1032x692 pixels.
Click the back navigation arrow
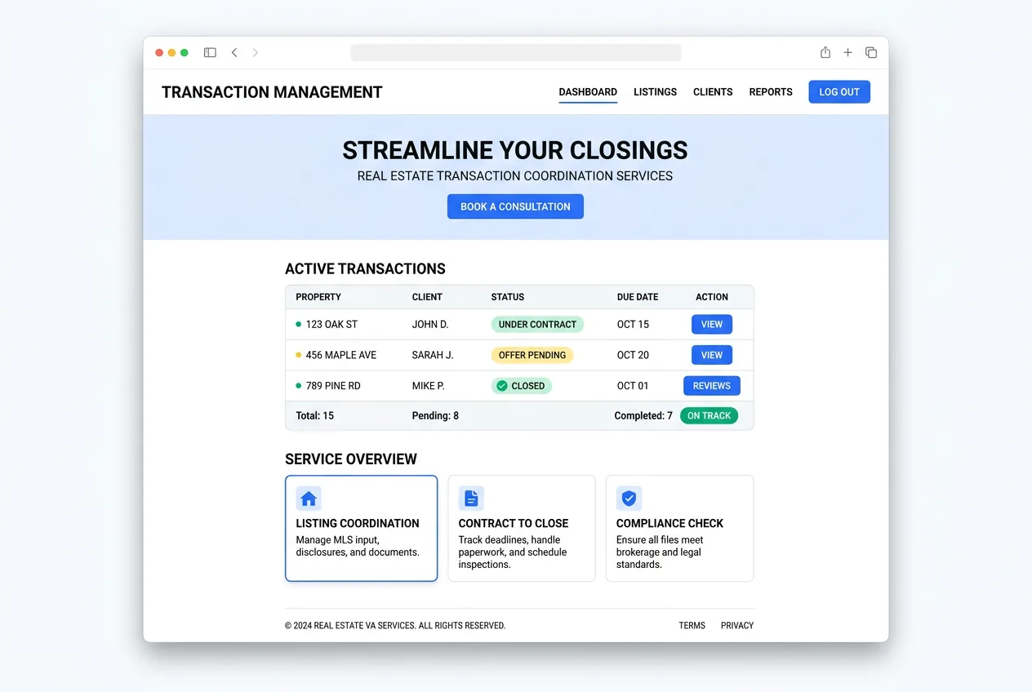pyautogui.click(x=234, y=51)
